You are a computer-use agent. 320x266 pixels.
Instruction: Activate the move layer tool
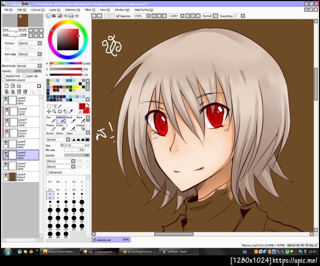click(x=49, y=111)
